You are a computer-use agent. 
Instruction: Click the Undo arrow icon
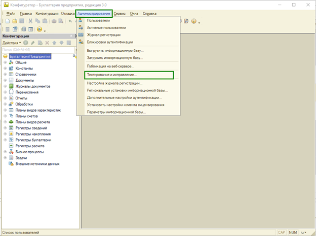70,21
